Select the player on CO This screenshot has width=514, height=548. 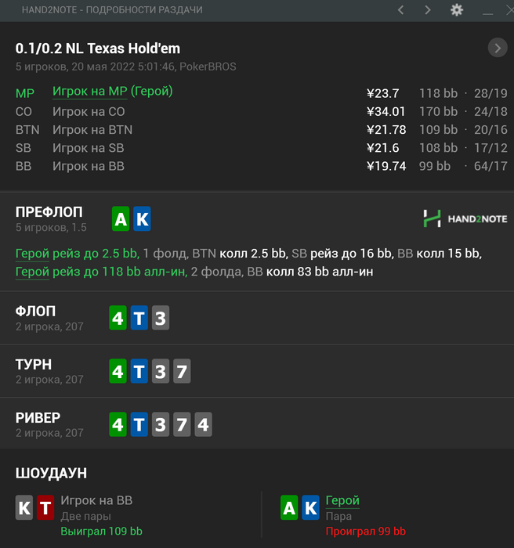89,111
